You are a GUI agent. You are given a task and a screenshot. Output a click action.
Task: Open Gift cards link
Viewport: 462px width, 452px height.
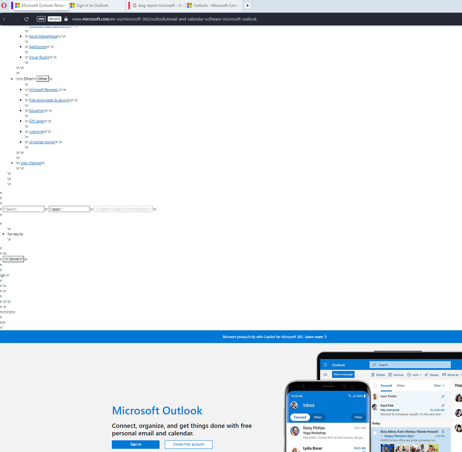(x=36, y=121)
